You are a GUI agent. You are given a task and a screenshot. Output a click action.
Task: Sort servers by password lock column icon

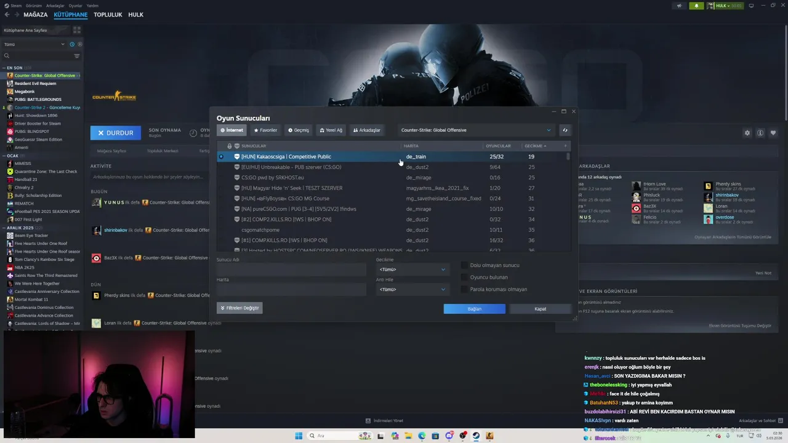(x=230, y=146)
